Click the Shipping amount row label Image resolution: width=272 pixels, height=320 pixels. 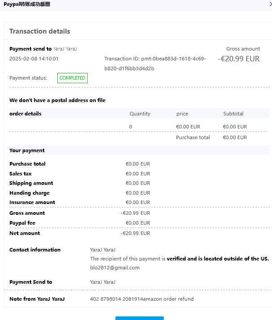(x=31, y=183)
